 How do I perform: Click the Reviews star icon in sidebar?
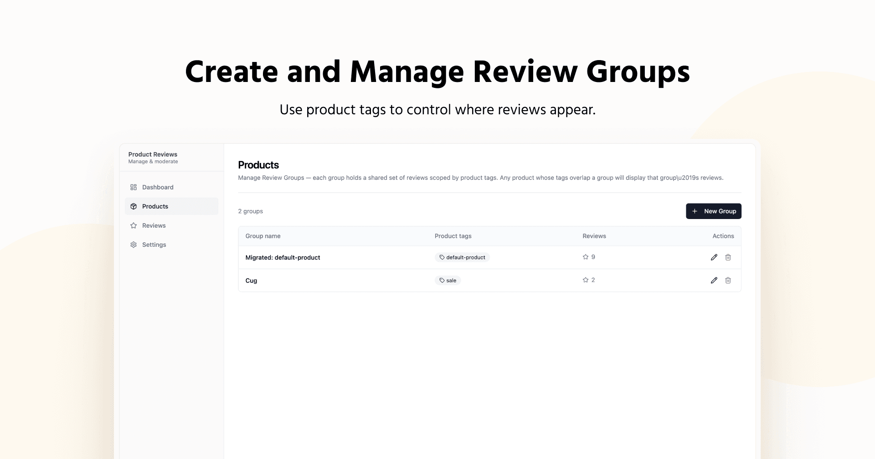point(134,225)
